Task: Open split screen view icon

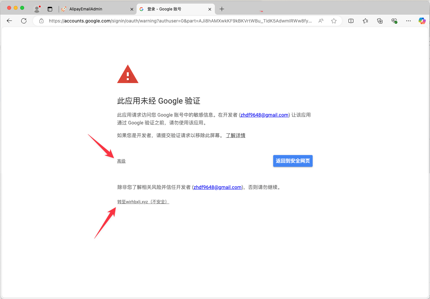Action: pos(351,21)
